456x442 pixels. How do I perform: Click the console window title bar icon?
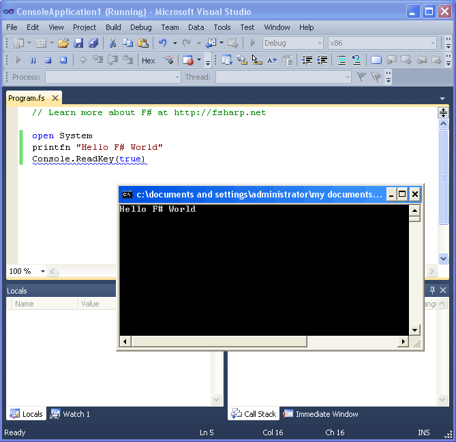click(127, 194)
